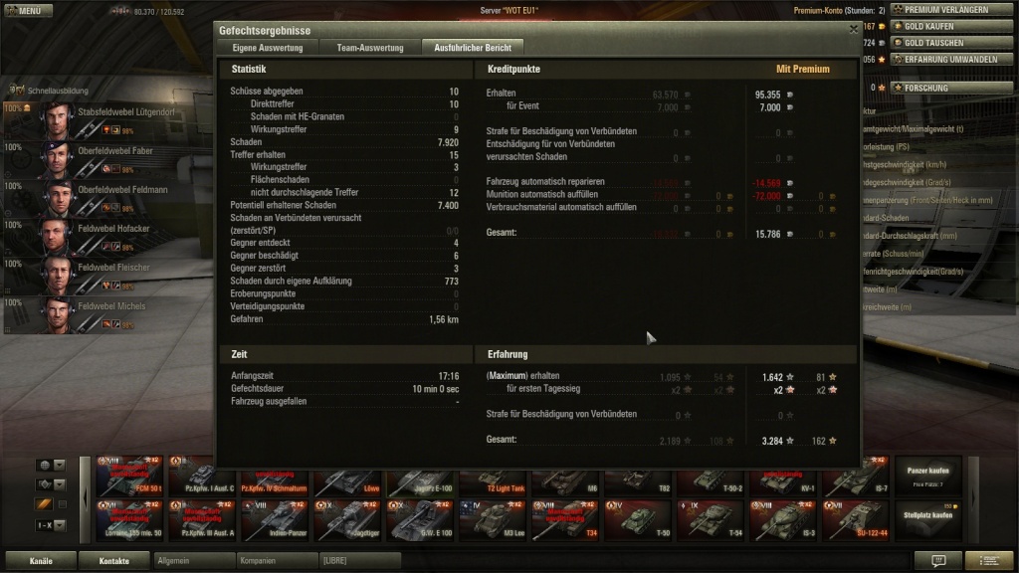Switch to Allgemein chat tab
Image resolution: width=1019 pixels, height=573 pixels.
[194, 561]
